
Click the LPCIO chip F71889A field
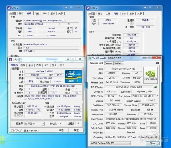[52, 36]
